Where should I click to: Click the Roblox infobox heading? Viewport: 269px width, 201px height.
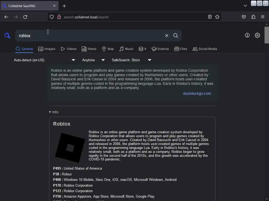[61, 124]
